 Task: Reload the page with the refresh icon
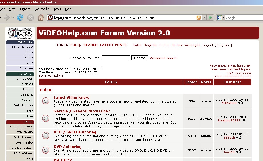point(20,18)
